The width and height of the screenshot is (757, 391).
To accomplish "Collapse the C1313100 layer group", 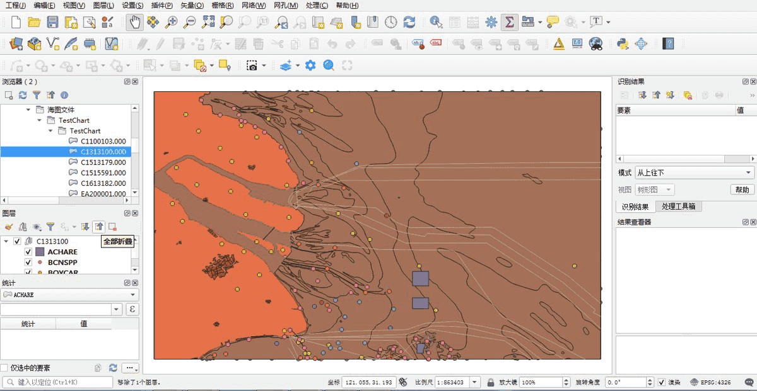I will [6, 241].
